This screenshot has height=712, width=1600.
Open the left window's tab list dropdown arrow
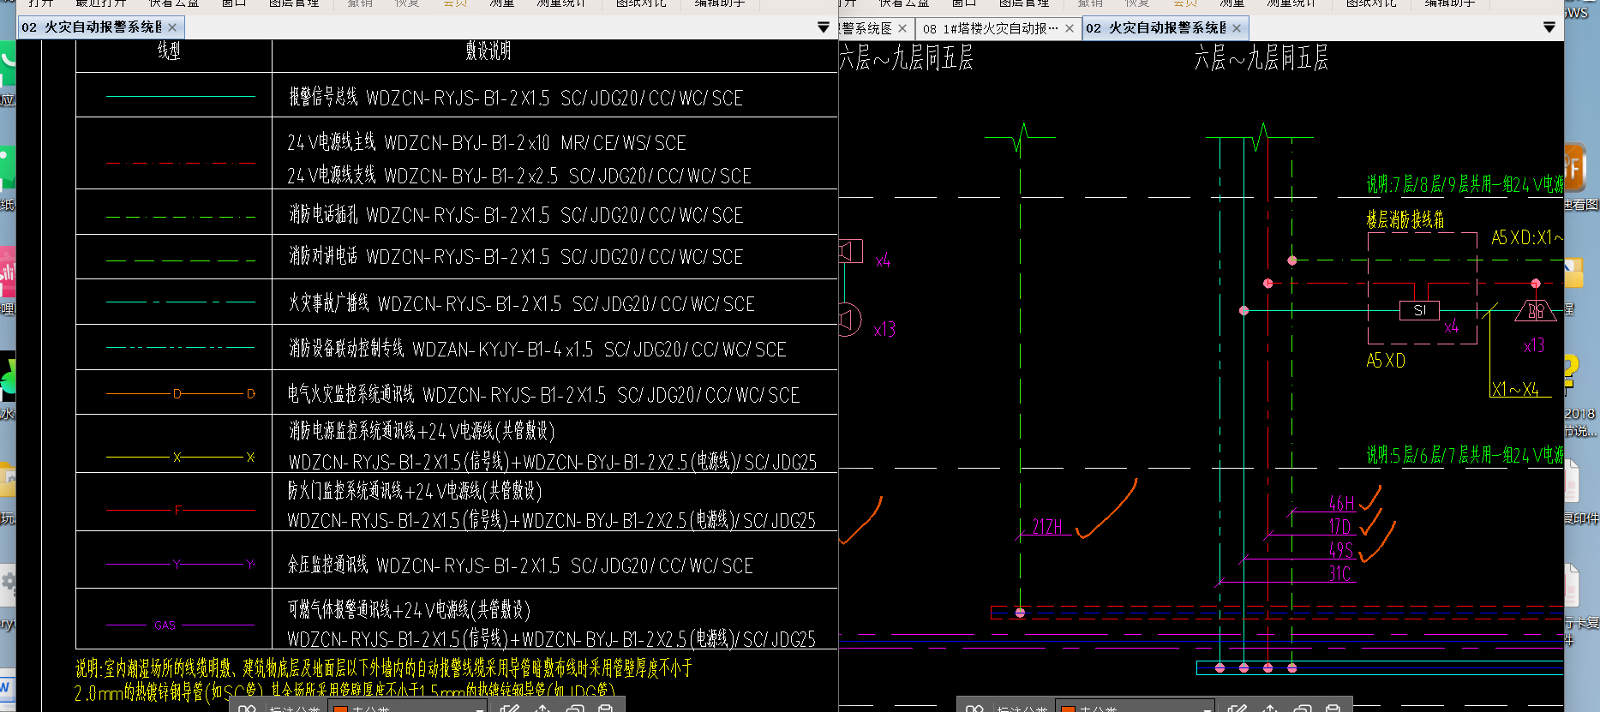click(x=823, y=28)
